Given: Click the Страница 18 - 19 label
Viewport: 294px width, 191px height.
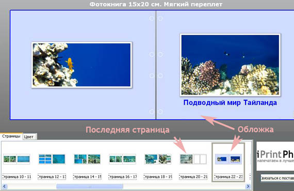Looking at the screenshot, I should pos(158,177).
